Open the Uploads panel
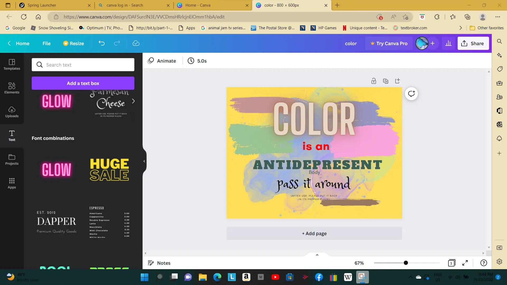Image resolution: width=507 pixels, height=285 pixels. pos(12,112)
